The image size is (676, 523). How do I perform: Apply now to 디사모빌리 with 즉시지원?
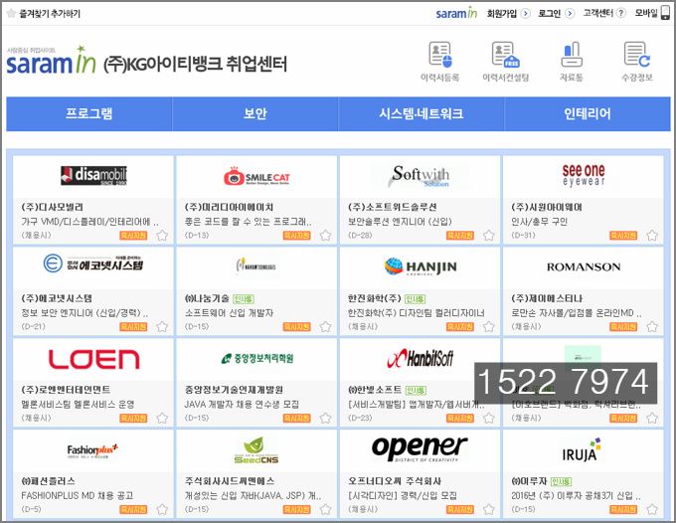(133, 236)
